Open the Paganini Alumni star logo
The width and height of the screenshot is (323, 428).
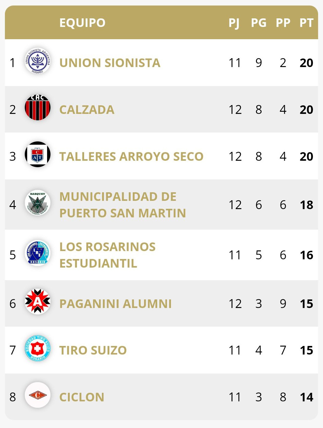(x=37, y=302)
